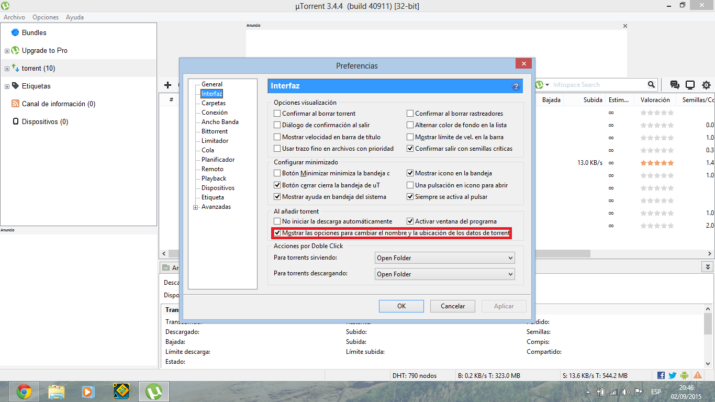
Task: Expand the Avanzadas tree node
Action: click(196, 207)
